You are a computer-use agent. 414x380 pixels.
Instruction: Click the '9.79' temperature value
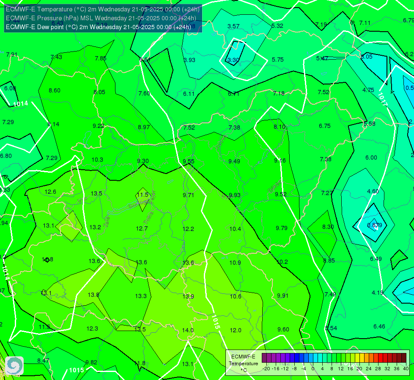pos(282,228)
